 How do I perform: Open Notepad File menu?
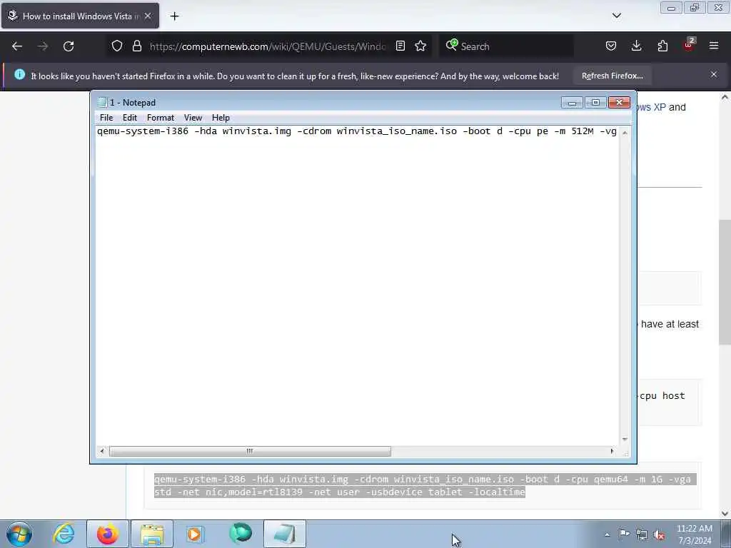pyautogui.click(x=106, y=118)
